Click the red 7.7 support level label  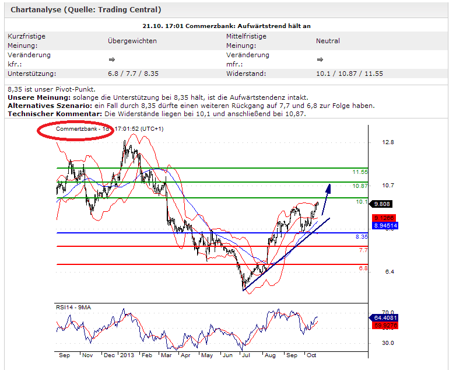[x=363, y=250]
